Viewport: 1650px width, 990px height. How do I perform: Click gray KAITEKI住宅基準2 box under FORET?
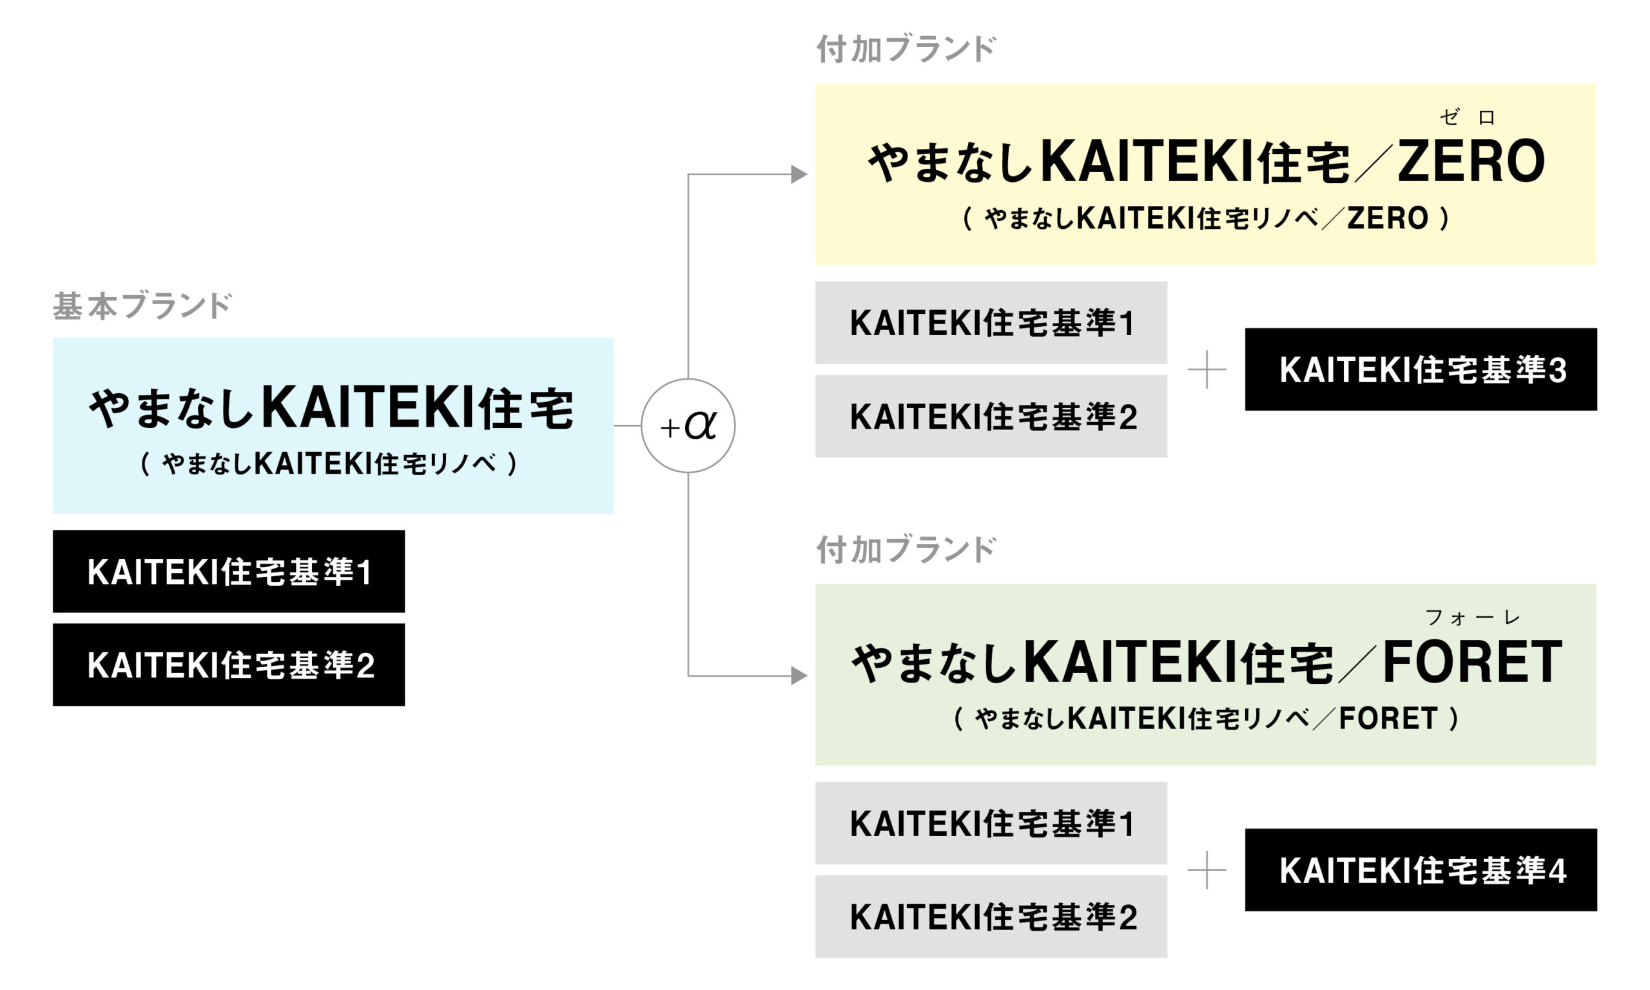coord(991,917)
